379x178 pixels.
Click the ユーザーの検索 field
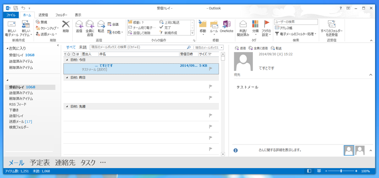pos(296,22)
